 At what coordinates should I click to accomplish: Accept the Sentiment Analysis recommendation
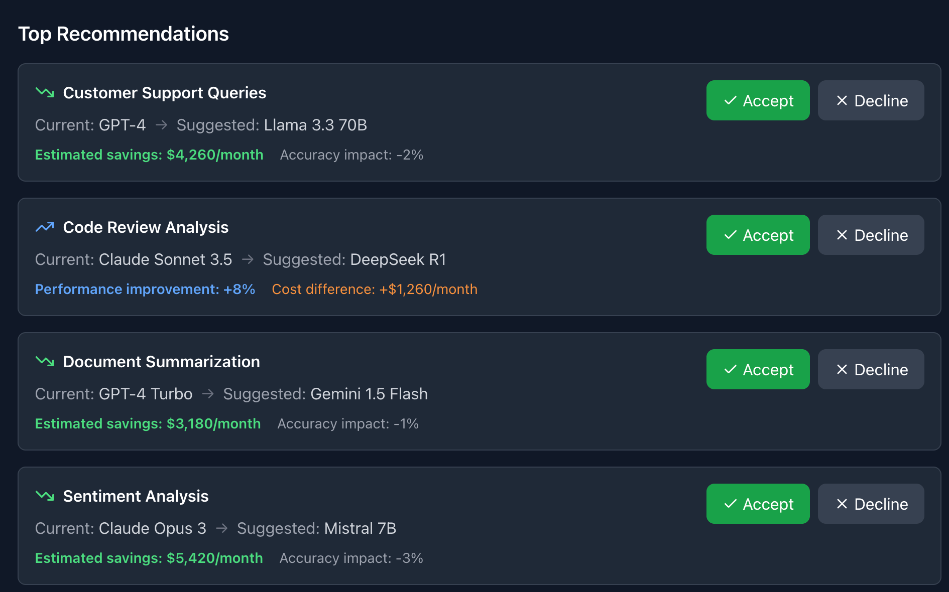click(x=758, y=504)
